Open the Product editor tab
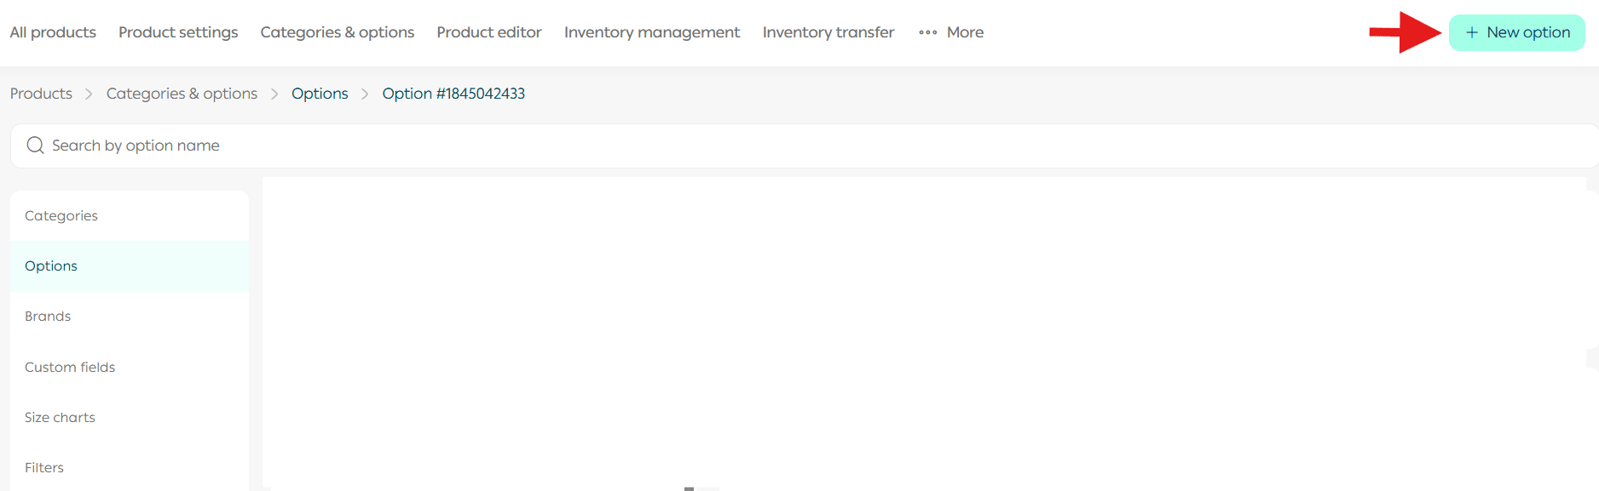1599x491 pixels. pyautogui.click(x=489, y=32)
